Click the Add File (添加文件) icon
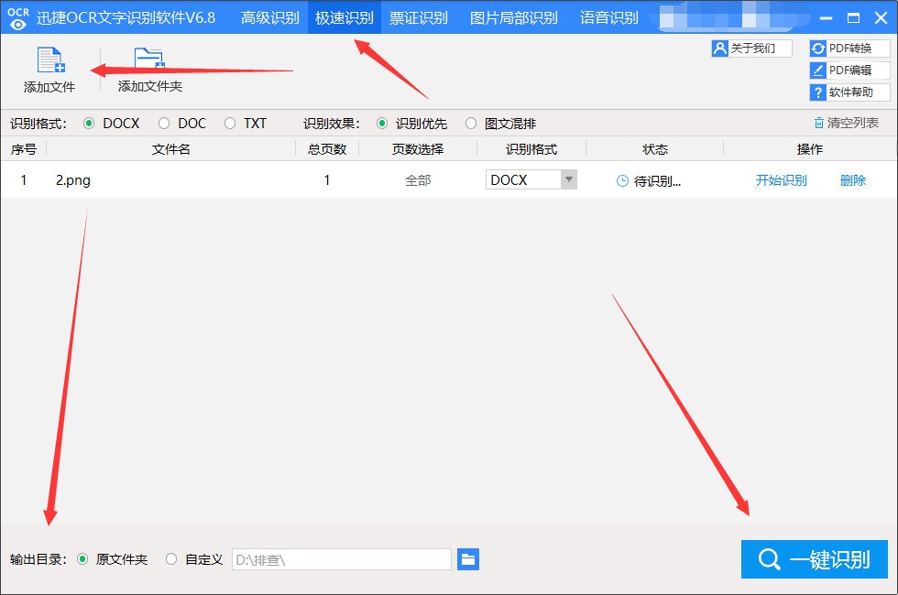Viewport: 898px width, 595px height. 50,60
